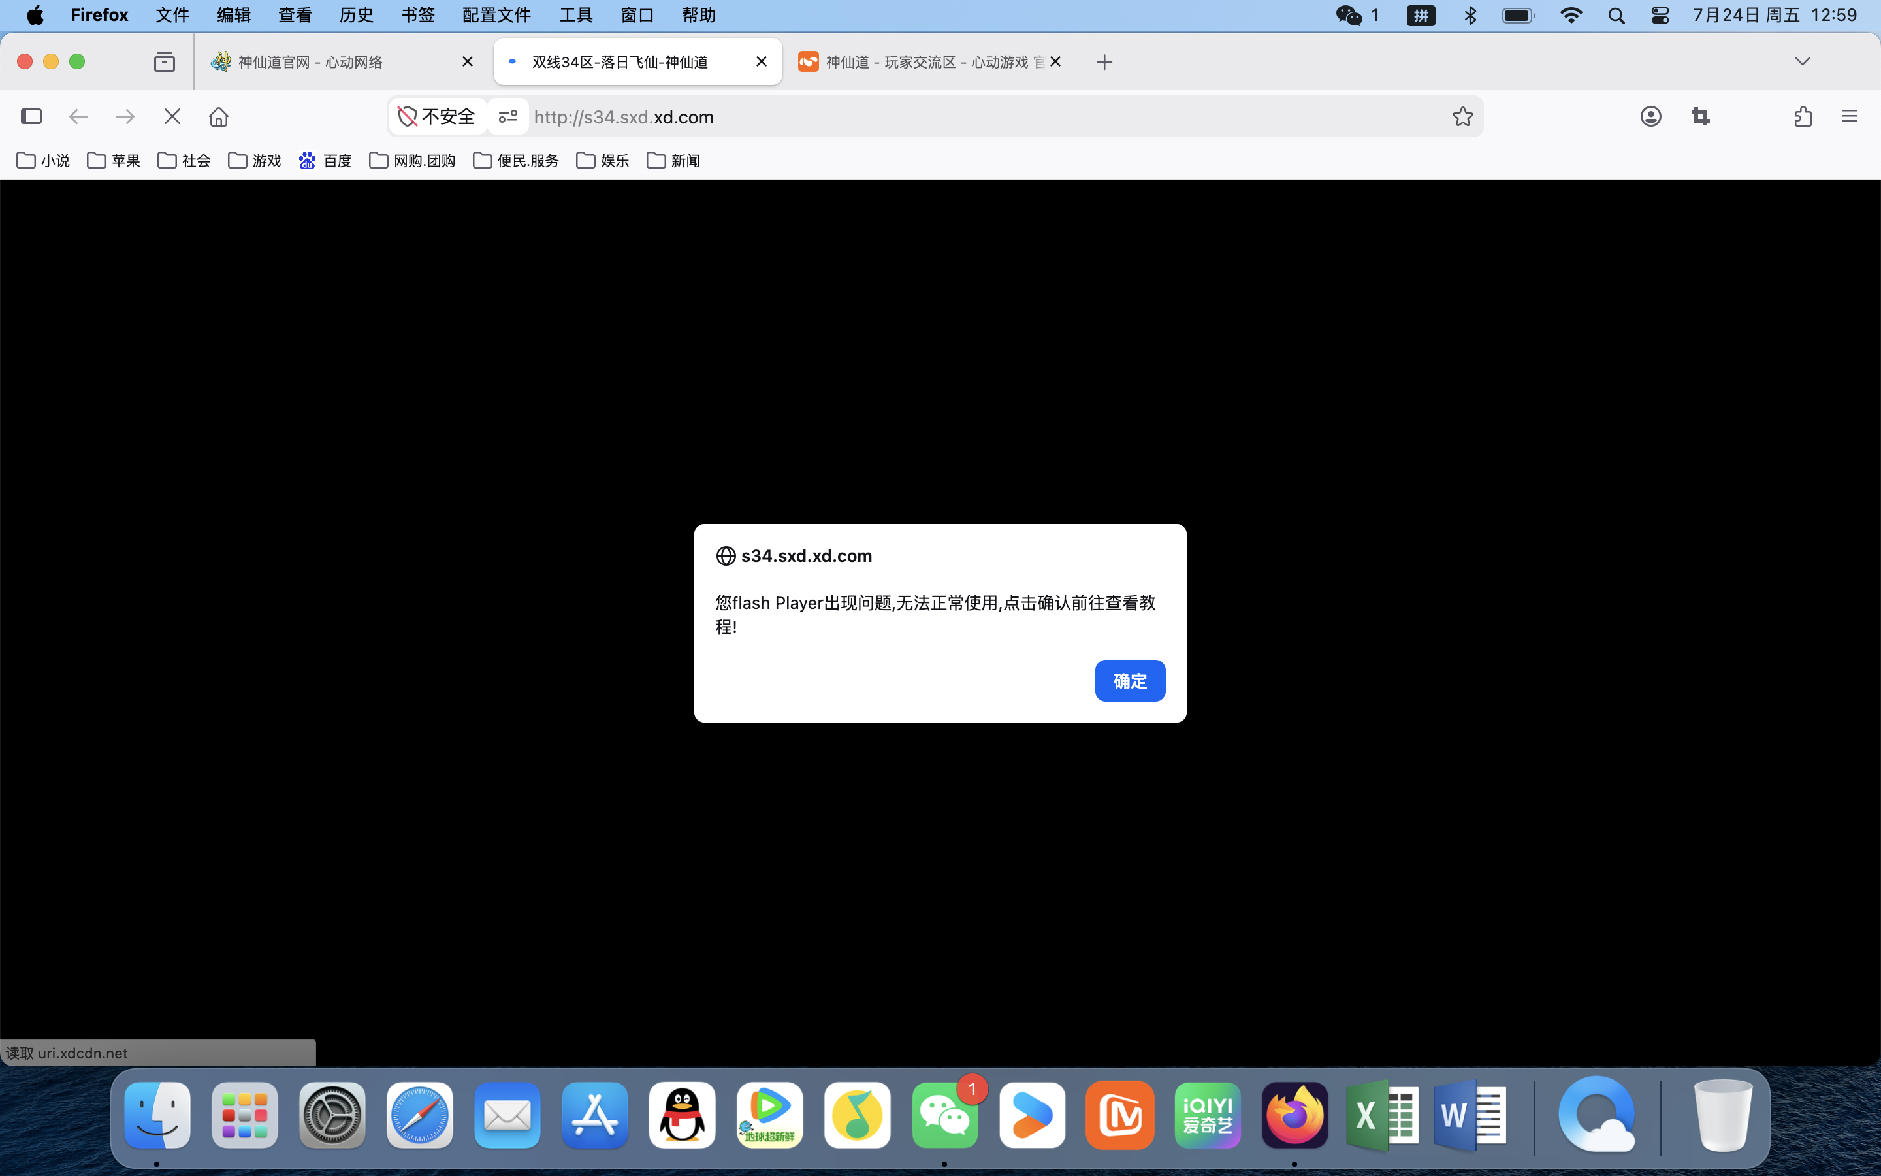Open the Firefox hamburger menu
1881x1176 pixels.
(x=1849, y=117)
